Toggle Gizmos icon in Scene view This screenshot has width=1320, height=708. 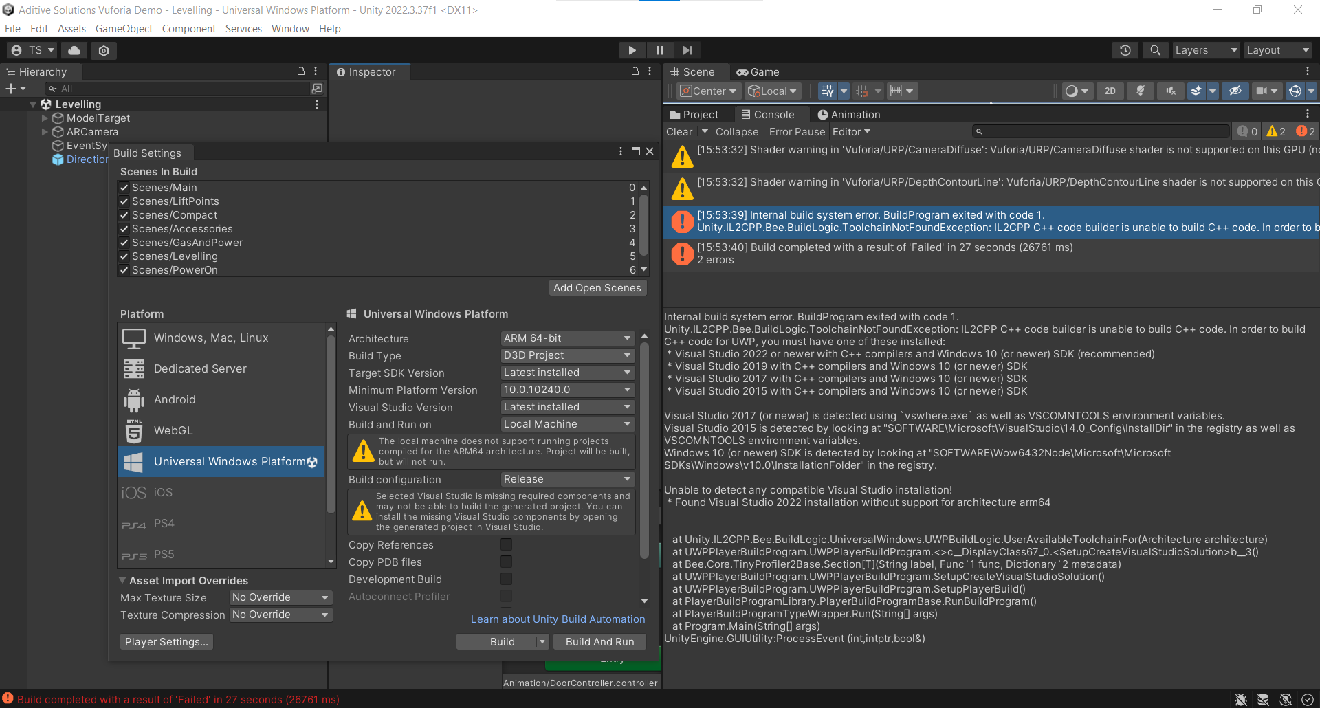[1295, 91]
